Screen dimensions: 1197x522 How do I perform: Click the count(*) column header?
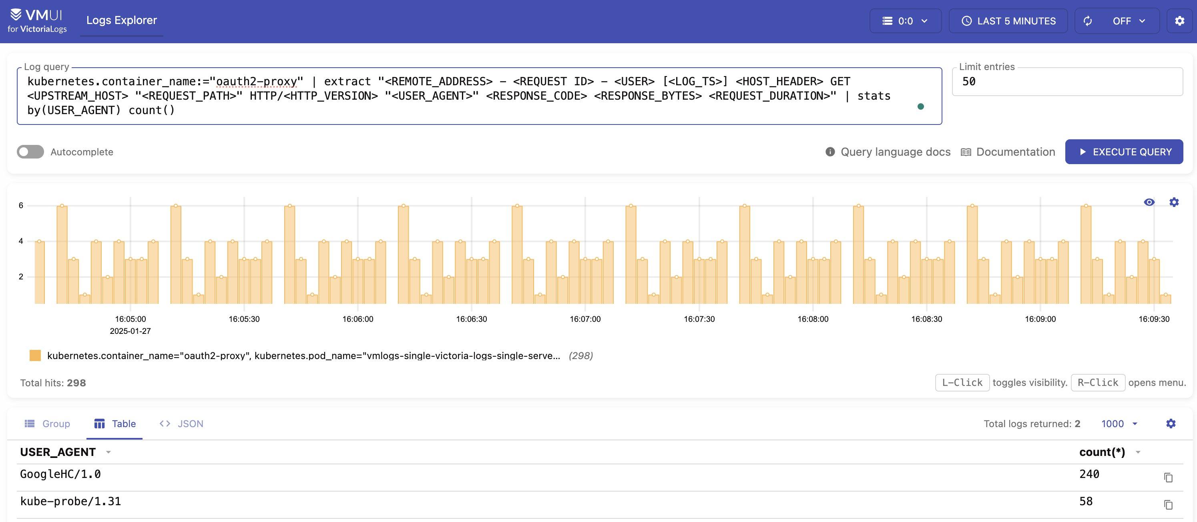pos(1102,452)
